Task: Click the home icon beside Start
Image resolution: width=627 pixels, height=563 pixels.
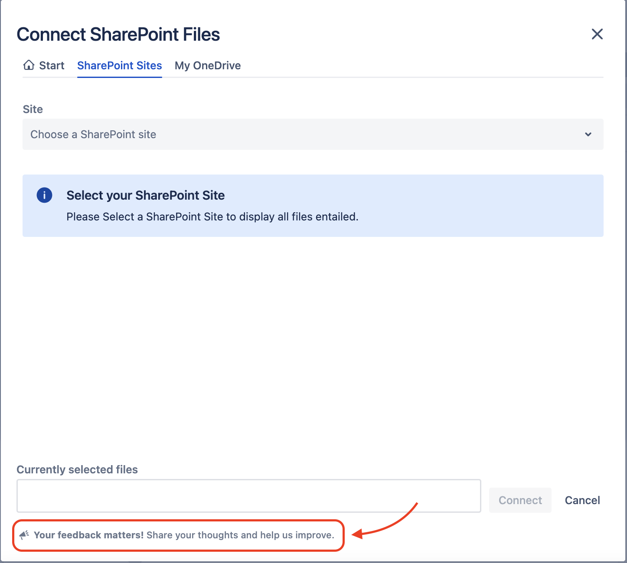Action: [29, 65]
